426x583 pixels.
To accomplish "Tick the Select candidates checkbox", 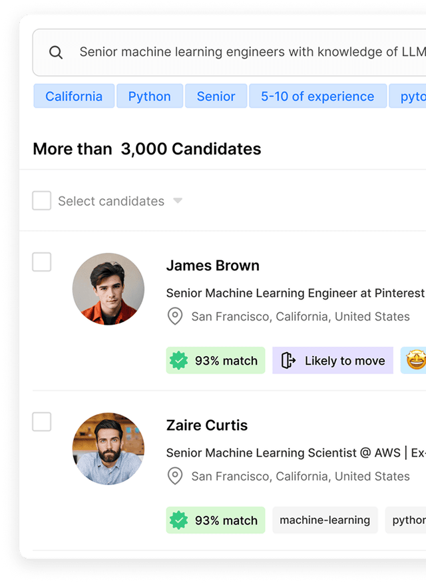I will tap(42, 201).
